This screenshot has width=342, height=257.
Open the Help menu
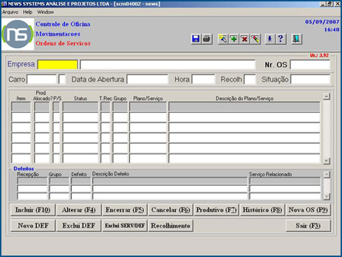27,12
